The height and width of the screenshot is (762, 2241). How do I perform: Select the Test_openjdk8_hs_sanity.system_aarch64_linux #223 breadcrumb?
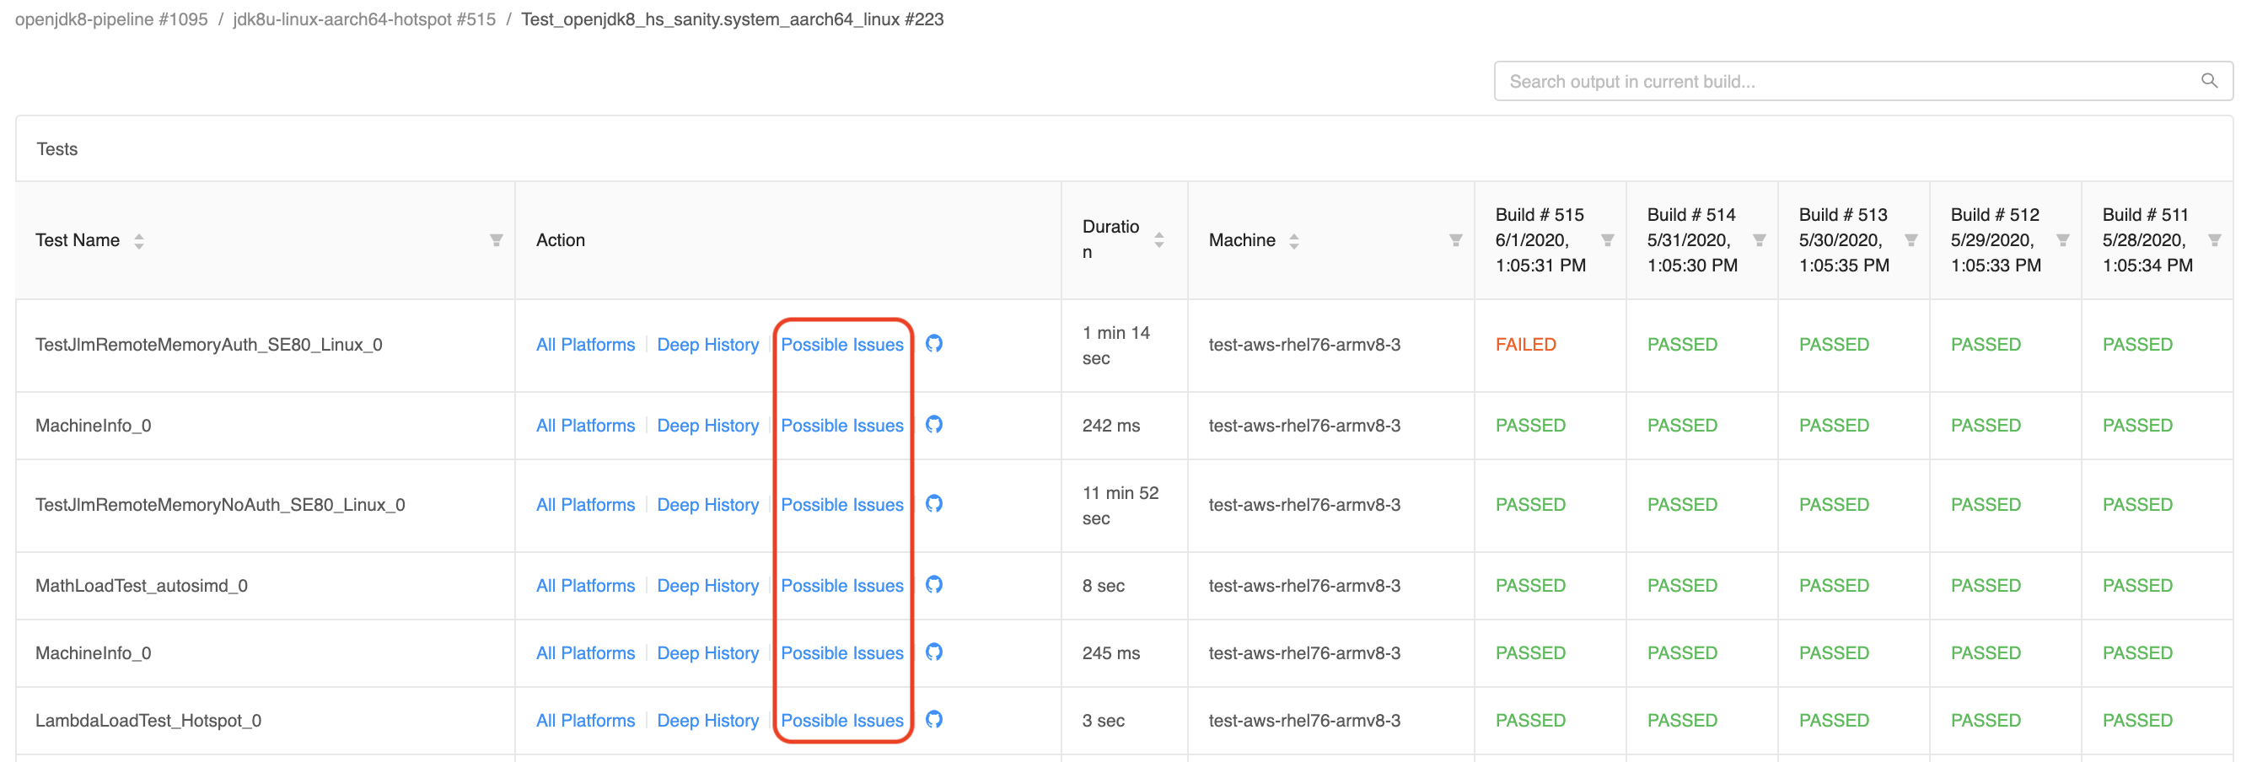point(733,19)
